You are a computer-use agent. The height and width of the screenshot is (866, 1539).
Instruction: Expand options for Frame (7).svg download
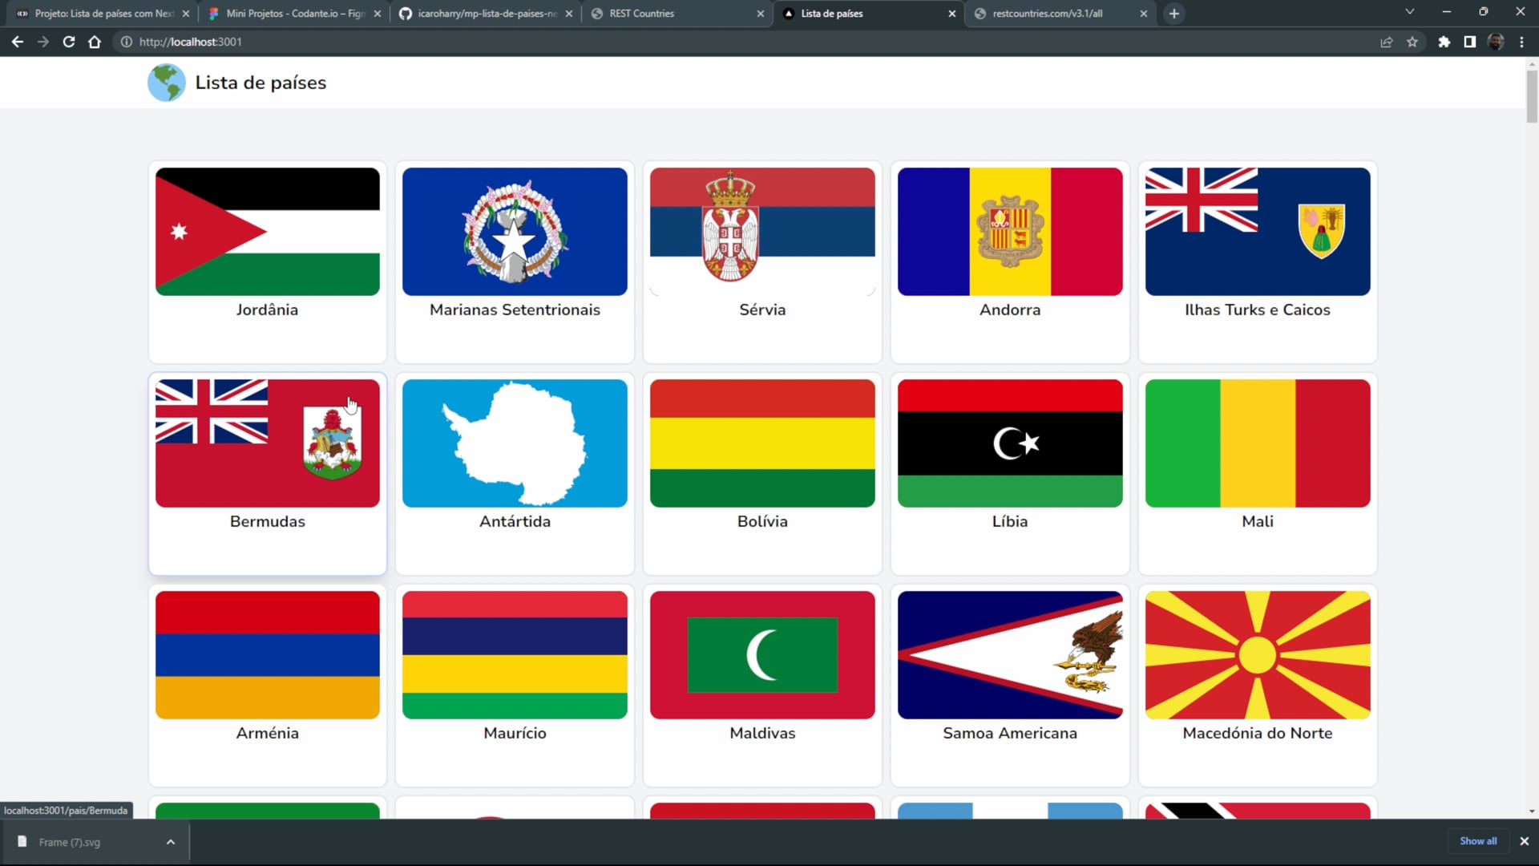tap(171, 842)
